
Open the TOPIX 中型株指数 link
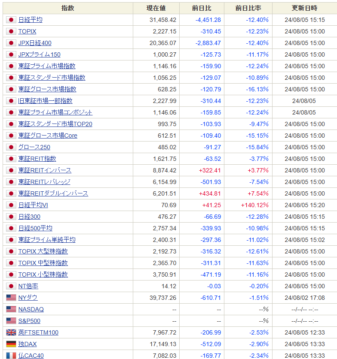43,263
